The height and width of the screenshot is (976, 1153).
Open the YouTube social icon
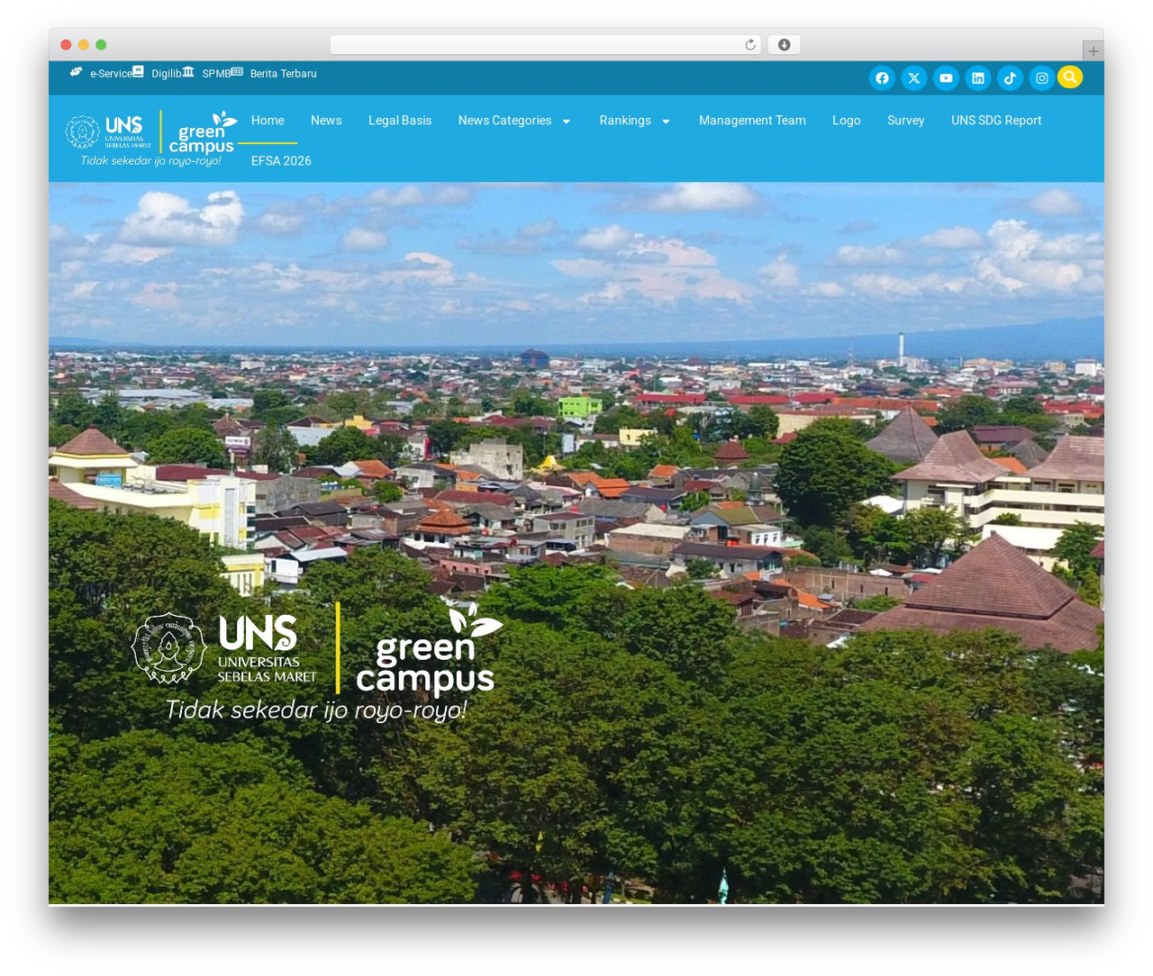click(x=946, y=78)
